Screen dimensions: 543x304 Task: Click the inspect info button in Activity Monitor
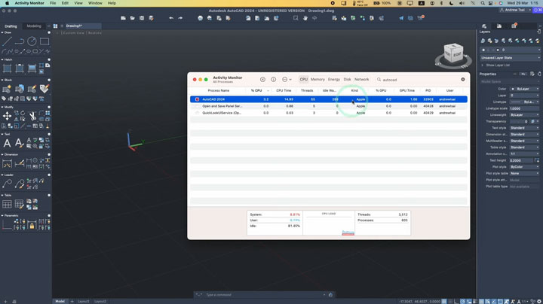[274, 80]
